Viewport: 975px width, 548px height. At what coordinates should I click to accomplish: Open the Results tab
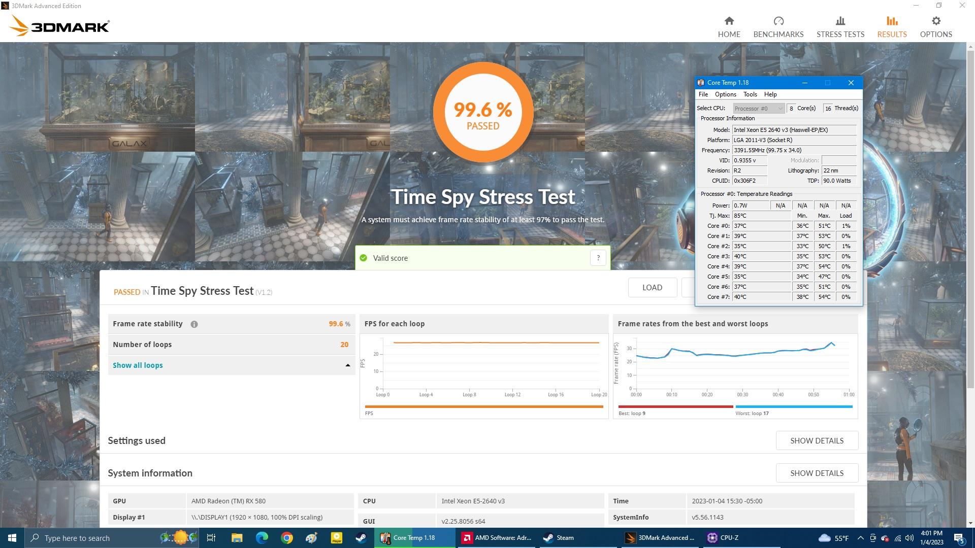[892, 27]
